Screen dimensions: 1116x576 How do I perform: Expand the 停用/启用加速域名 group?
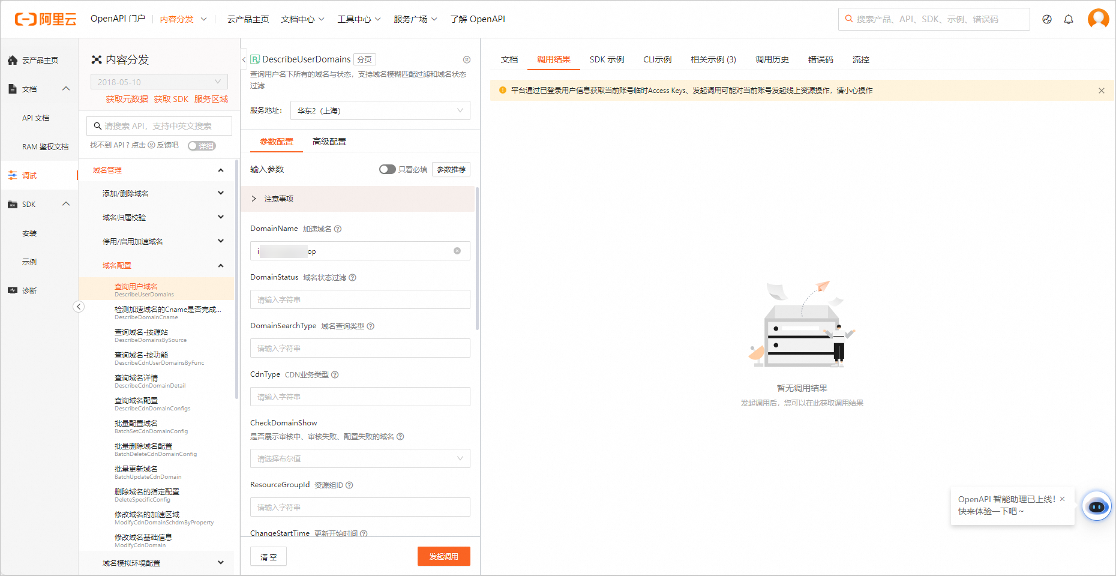(221, 241)
